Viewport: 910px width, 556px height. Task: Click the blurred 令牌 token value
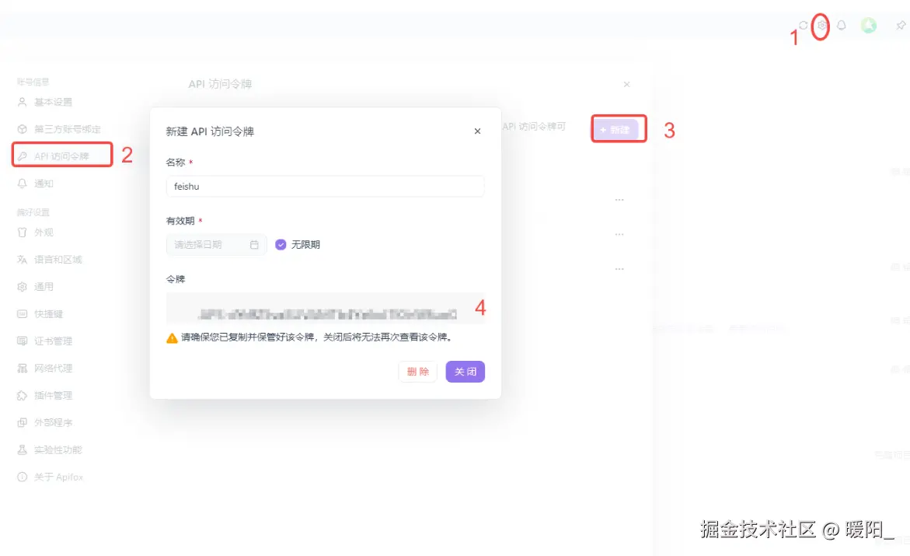click(x=327, y=314)
